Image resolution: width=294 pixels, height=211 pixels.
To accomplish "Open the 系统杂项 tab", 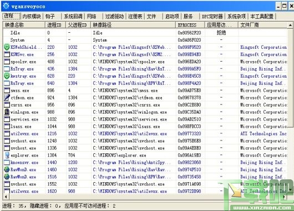I will [236, 17].
